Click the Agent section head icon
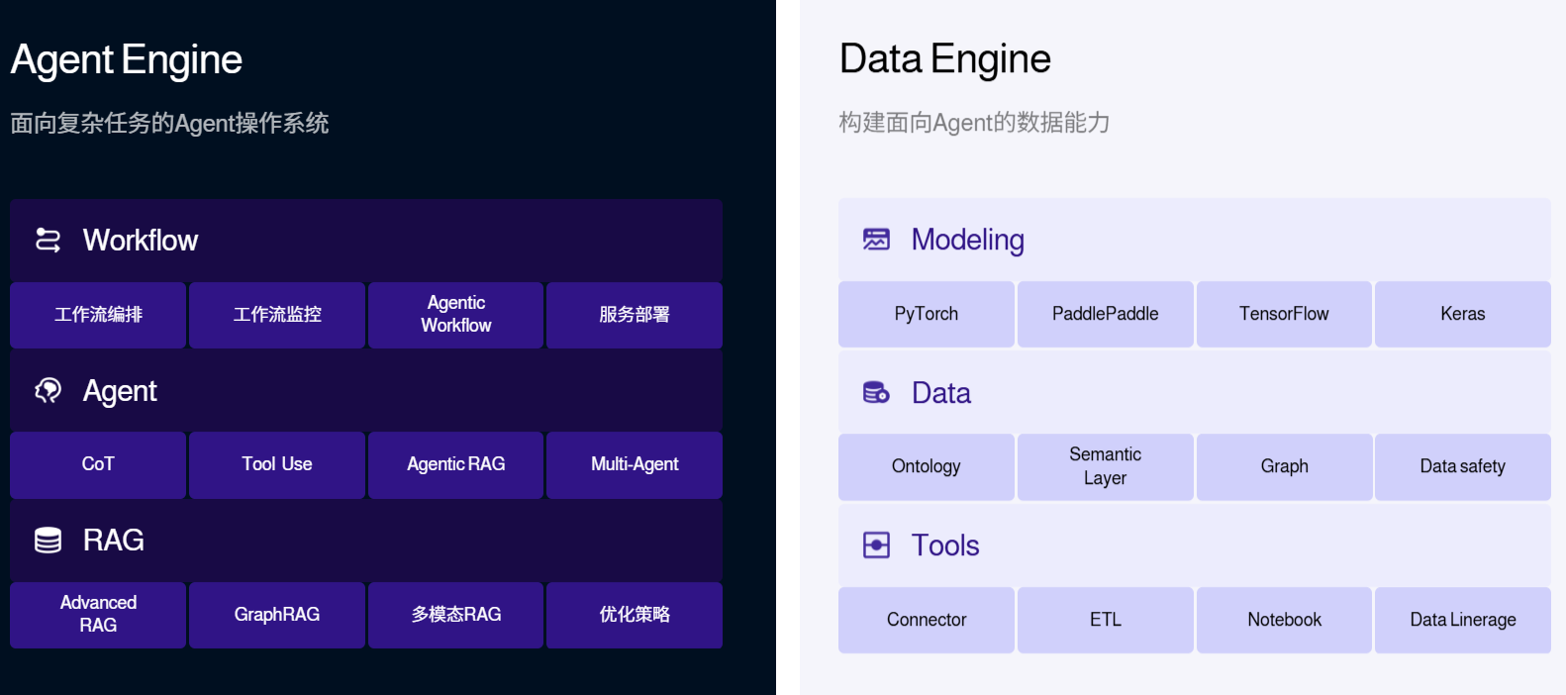 [x=48, y=391]
